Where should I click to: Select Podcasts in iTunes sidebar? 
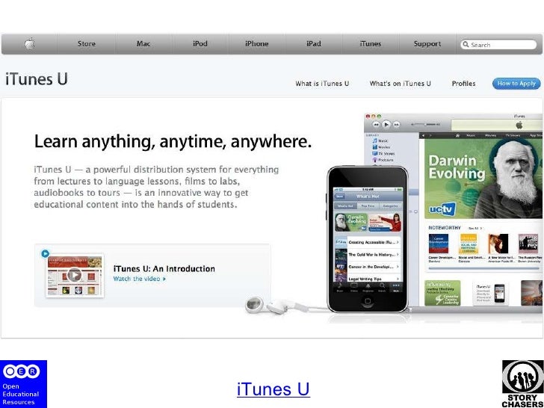383,160
